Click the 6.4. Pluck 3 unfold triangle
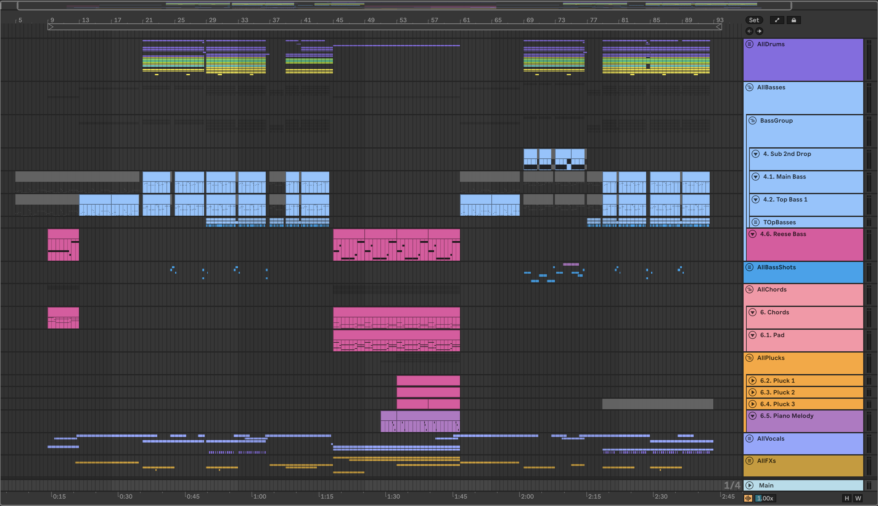This screenshot has height=506, width=878. (753, 404)
